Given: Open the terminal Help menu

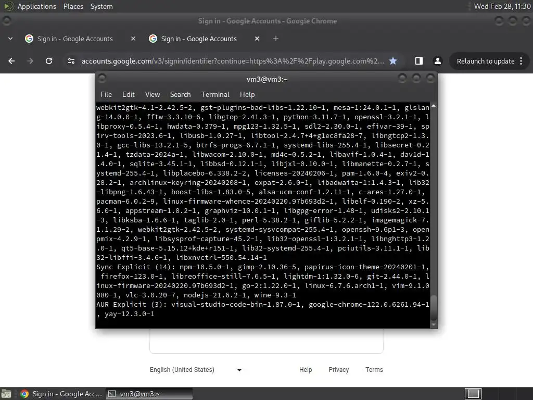Looking at the screenshot, I should pyautogui.click(x=247, y=94).
